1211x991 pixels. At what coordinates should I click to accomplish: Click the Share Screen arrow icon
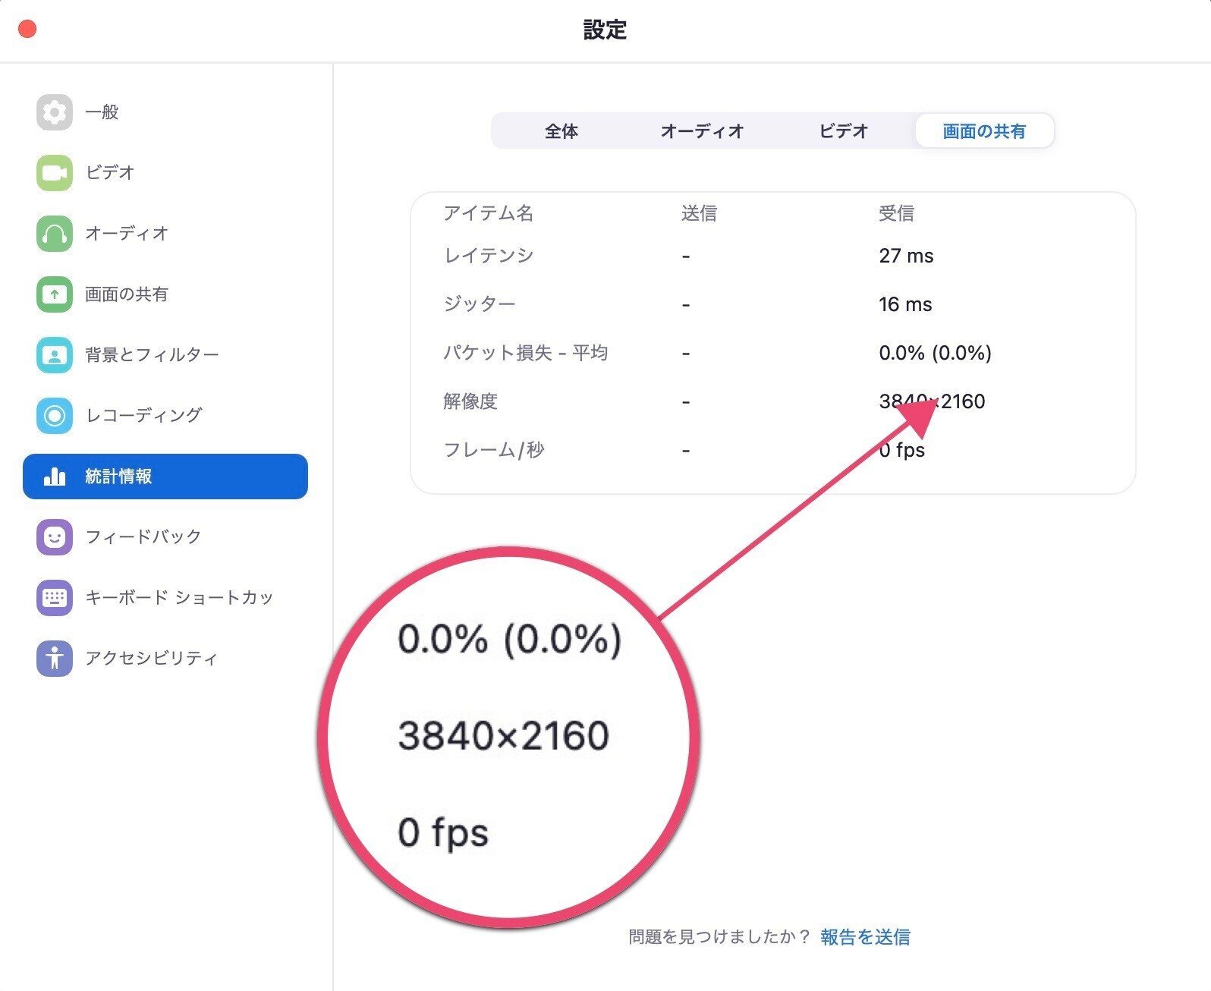tap(54, 294)
